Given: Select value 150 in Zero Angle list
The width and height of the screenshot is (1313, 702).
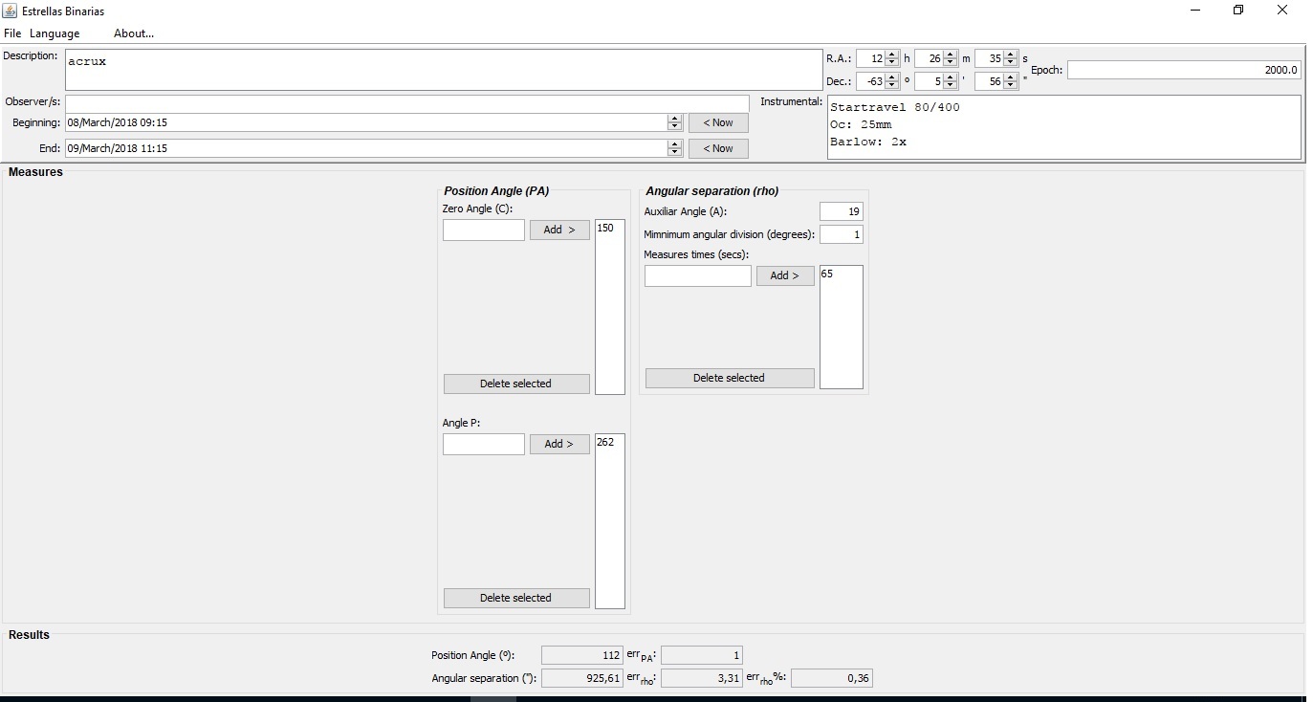Looking at the screenshot, I should (x=609, y=229).
